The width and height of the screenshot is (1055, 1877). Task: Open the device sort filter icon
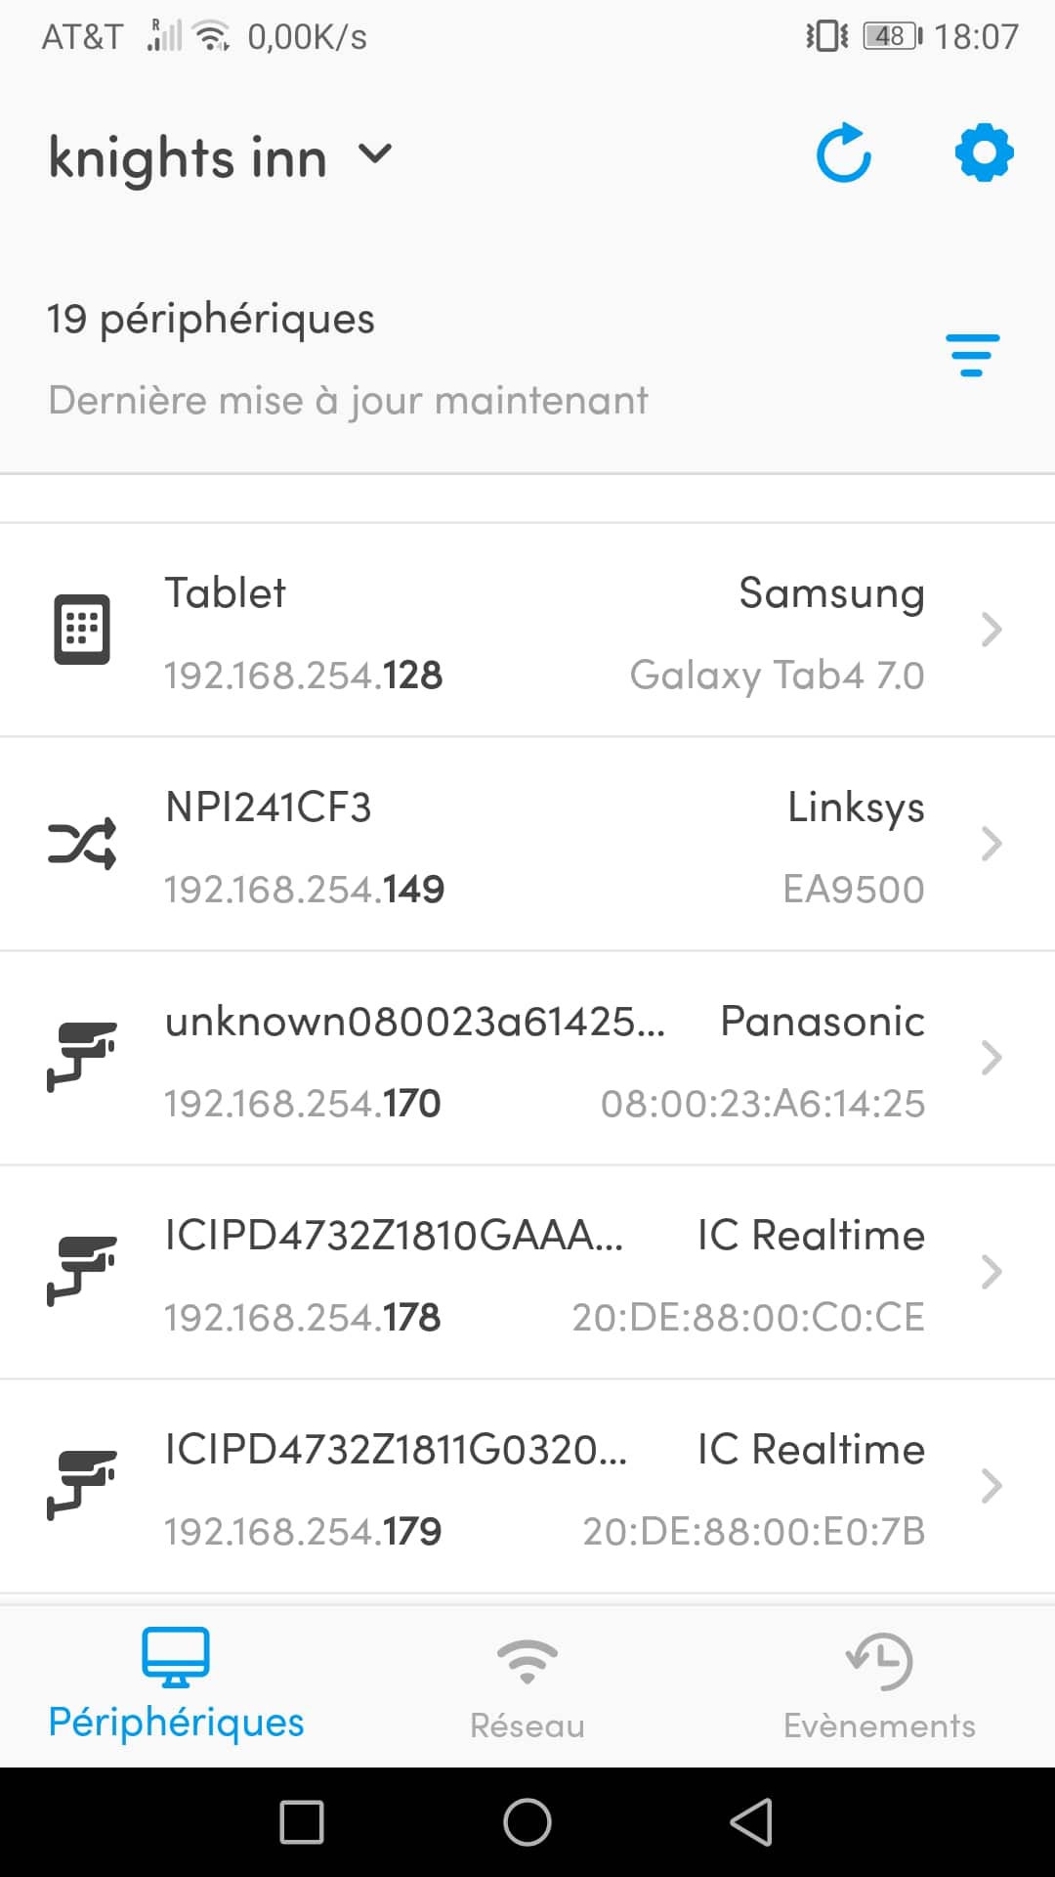coord(972,355)
